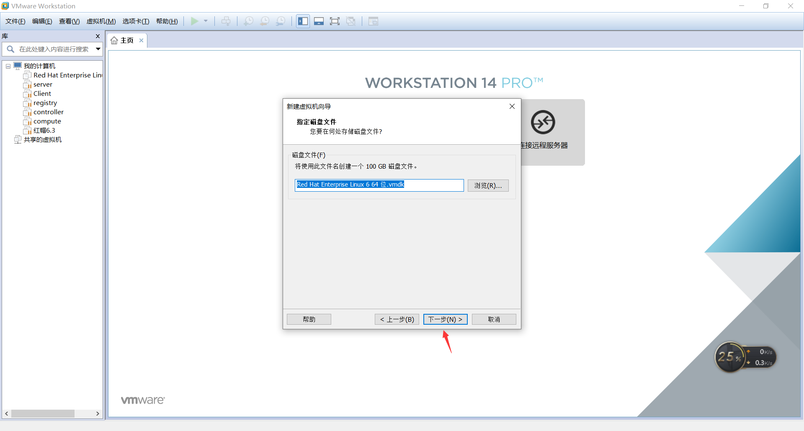
Task: Click the console view toolbar icon
Action: [373, 21]
